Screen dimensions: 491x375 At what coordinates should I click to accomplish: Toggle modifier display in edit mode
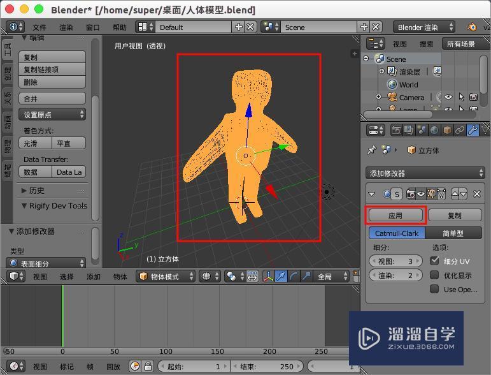tap(431, 194)
